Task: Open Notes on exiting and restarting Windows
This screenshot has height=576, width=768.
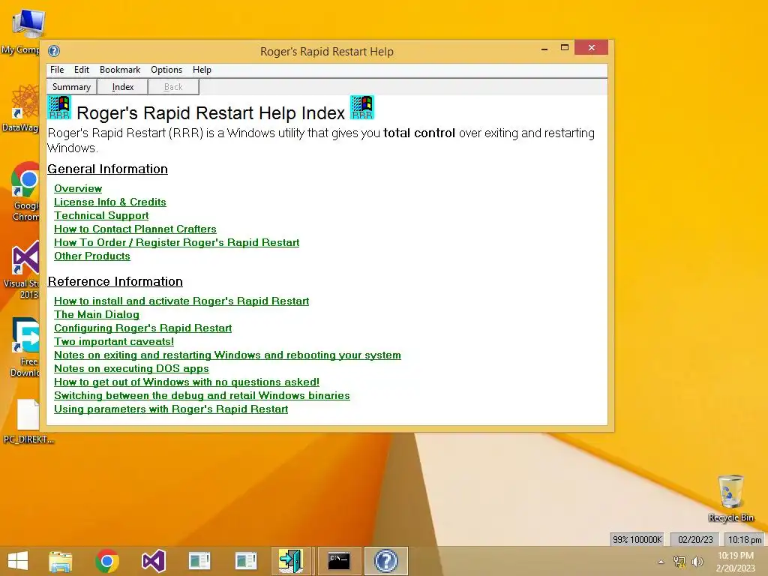Action: (x=227, y=355)
